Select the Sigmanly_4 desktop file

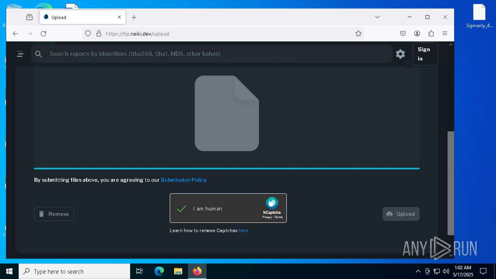[479, 16]
